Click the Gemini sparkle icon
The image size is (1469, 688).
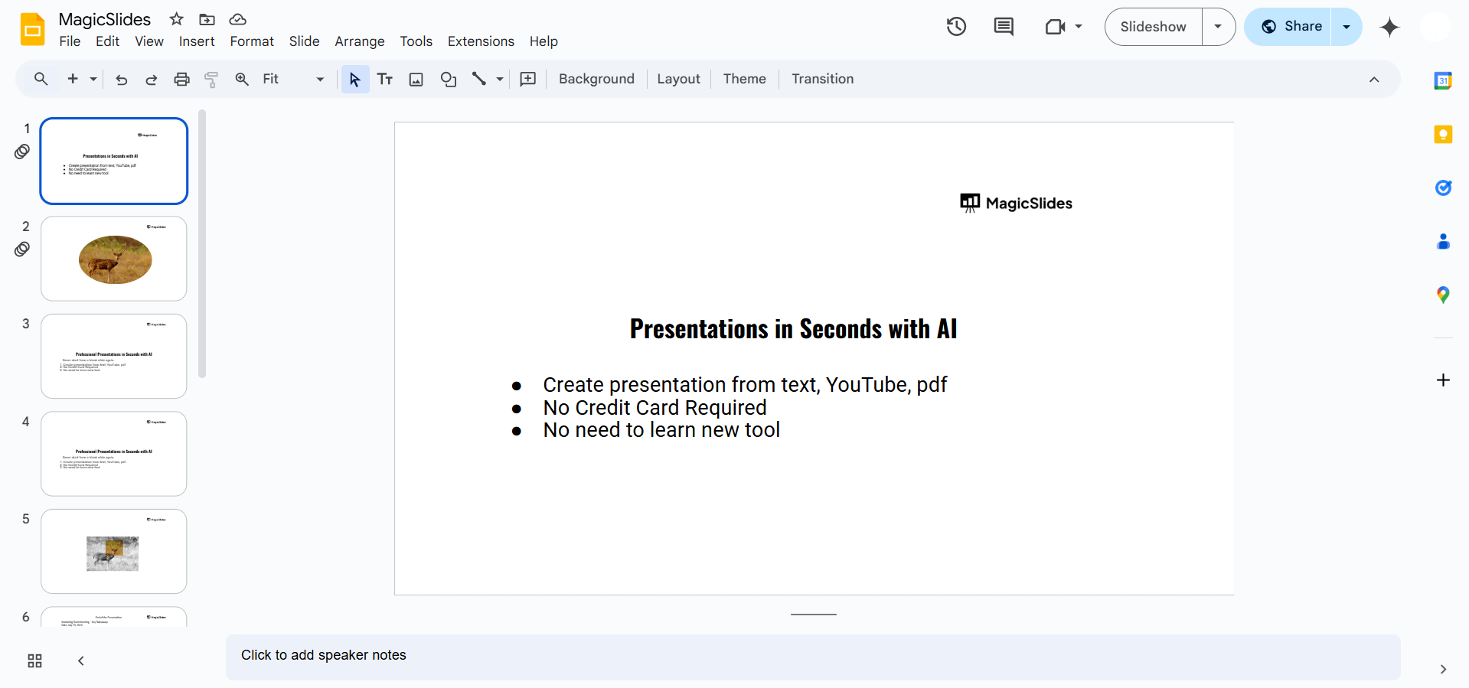[x=1389, y=28]
